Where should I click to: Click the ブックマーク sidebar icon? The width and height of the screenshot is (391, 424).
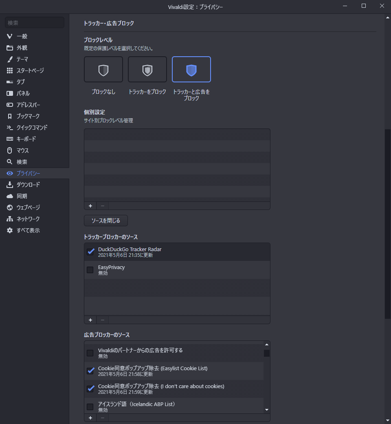coord(10,116)
